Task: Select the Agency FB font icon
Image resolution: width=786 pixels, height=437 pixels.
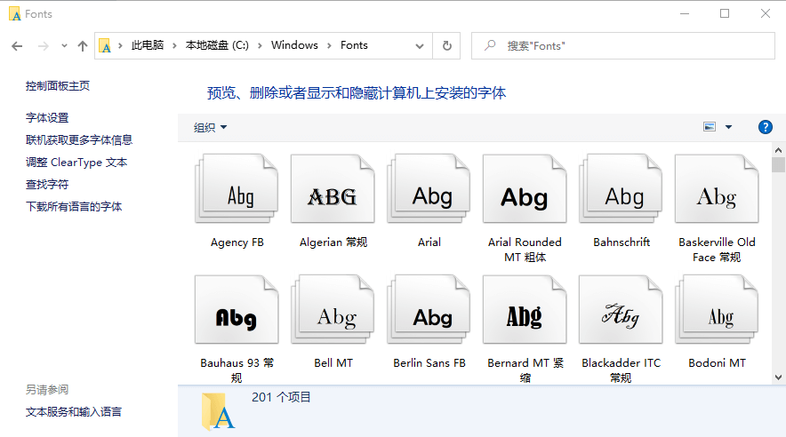Action: pos(237,189)
